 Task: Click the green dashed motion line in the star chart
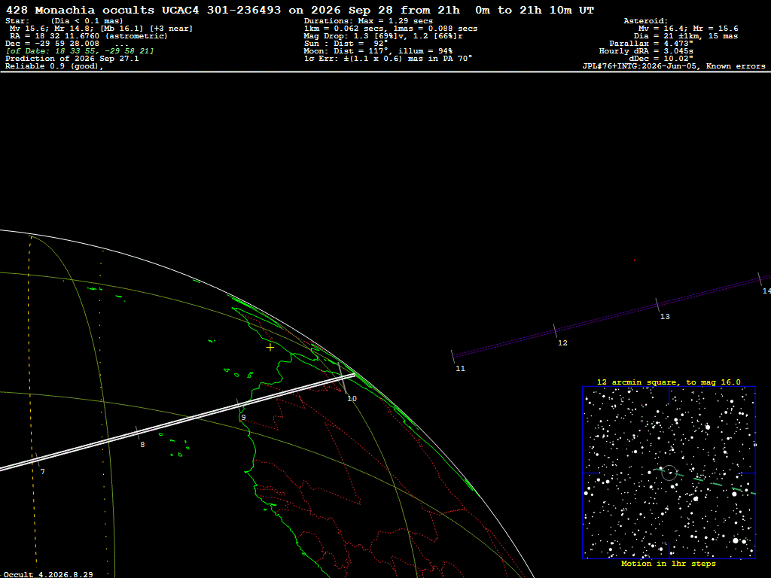click(705, 481)
